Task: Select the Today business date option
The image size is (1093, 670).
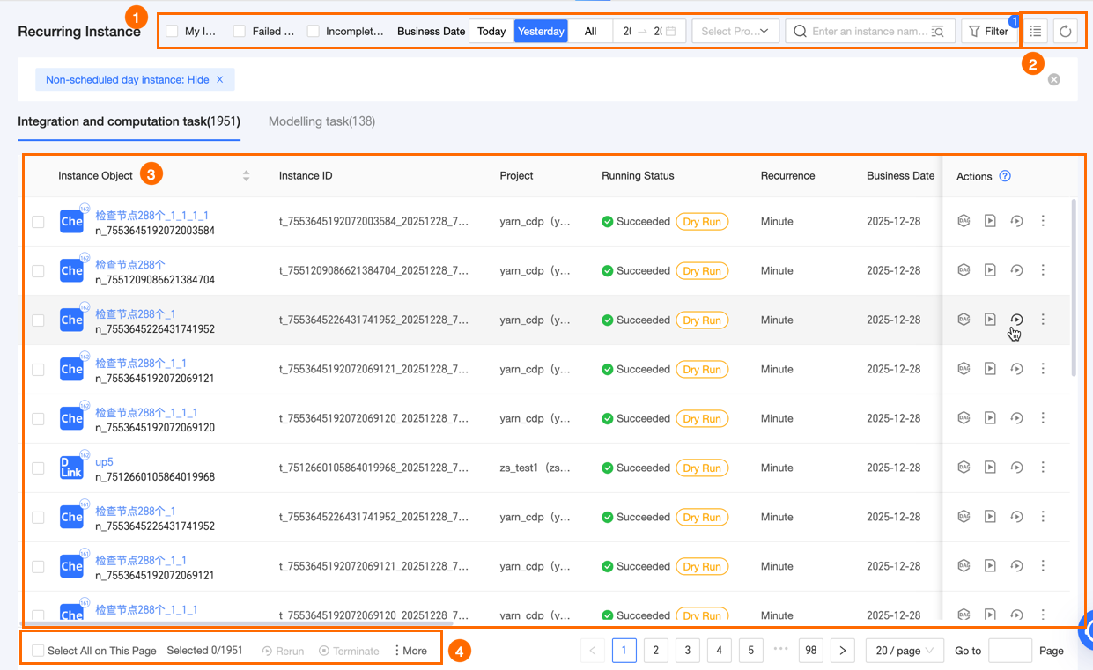Action: point(491,32)
